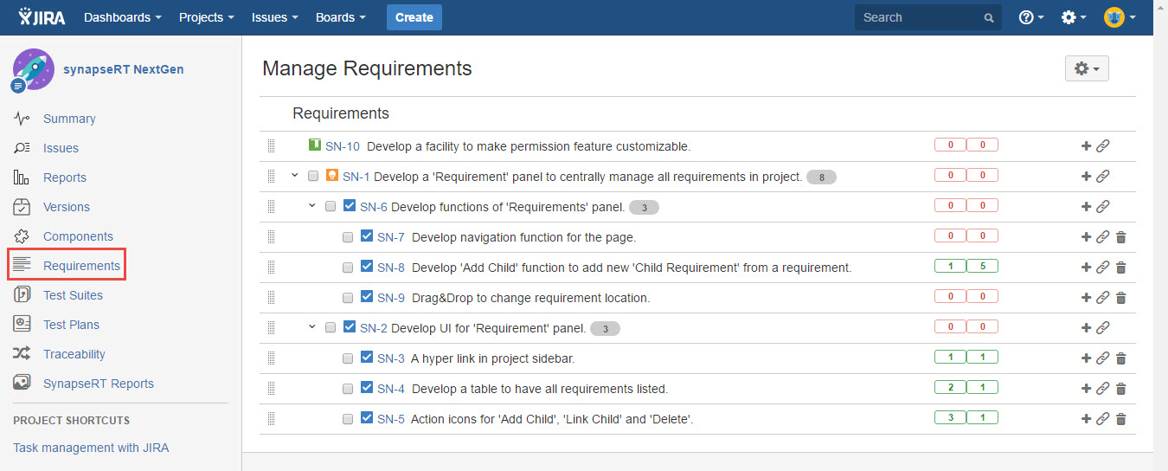Tick the checkbox for SN-6 row

[331, 207]
